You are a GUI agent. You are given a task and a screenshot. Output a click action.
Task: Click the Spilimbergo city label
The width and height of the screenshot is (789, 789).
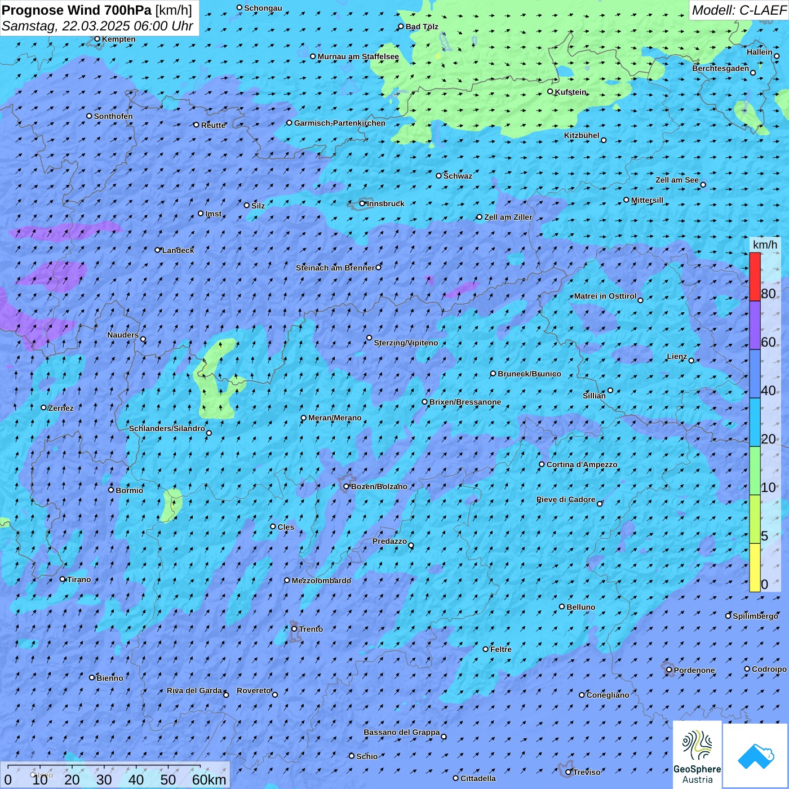tap(755, 616)
